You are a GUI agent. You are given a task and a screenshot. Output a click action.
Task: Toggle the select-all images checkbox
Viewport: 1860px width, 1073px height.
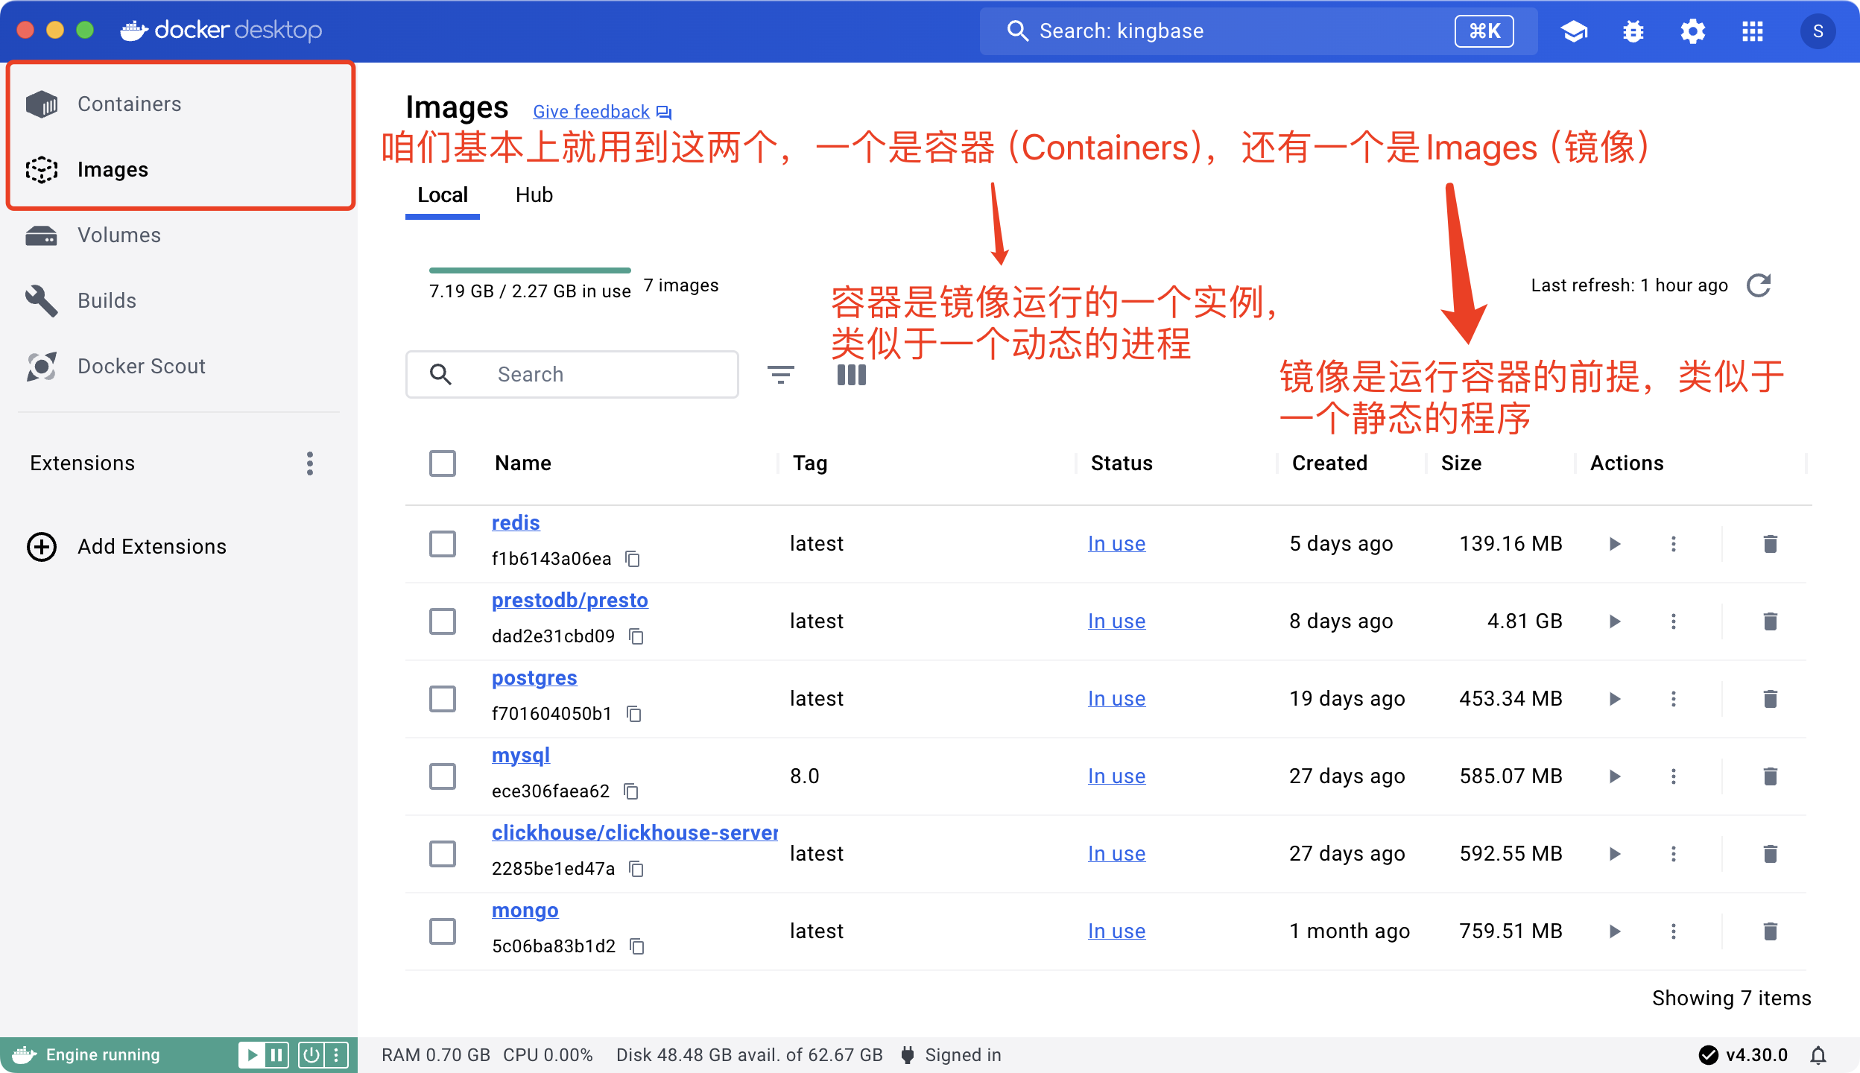click(x=443, y=463)
